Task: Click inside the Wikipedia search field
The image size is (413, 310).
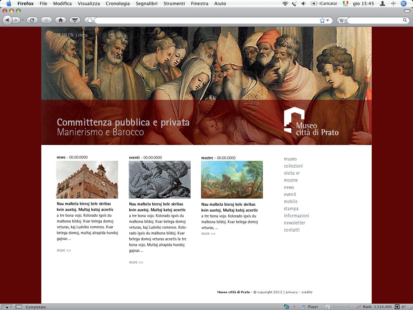Action: 375,20
